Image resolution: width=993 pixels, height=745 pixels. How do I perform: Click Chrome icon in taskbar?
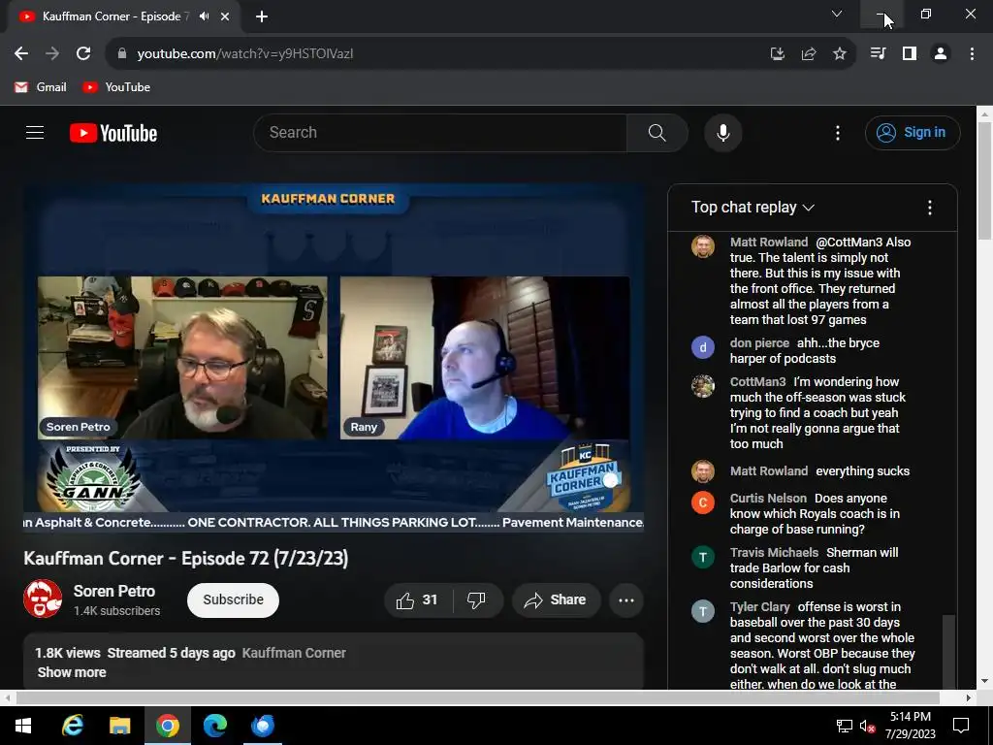[x=167, y=726]
